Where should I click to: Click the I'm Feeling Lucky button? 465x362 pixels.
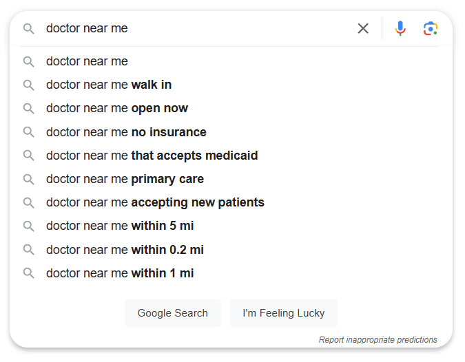coord(284,313)
